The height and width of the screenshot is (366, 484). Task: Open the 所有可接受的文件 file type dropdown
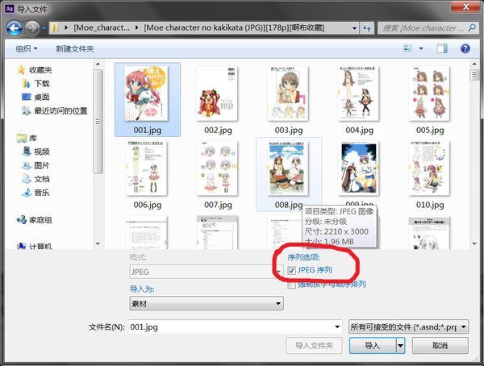pos(408,326)
